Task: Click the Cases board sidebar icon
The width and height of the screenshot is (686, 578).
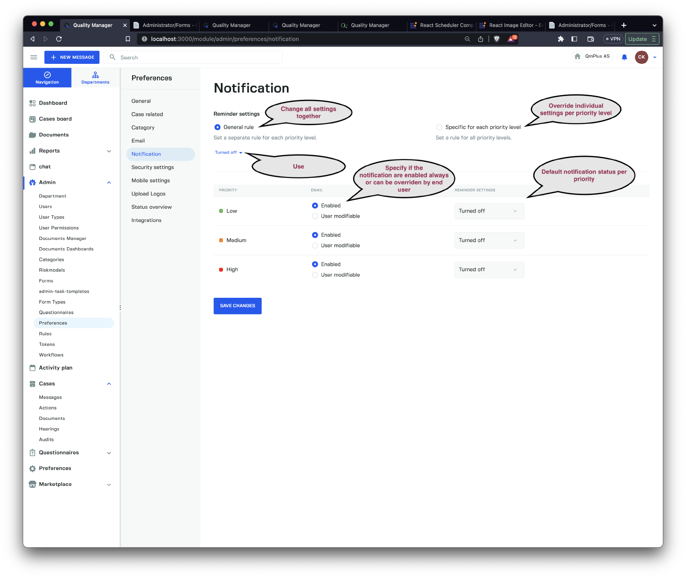Action: [32, 119]
